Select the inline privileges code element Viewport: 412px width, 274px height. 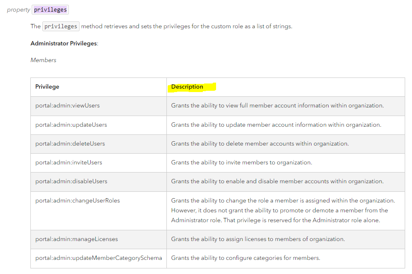click(x=61, y=26)
